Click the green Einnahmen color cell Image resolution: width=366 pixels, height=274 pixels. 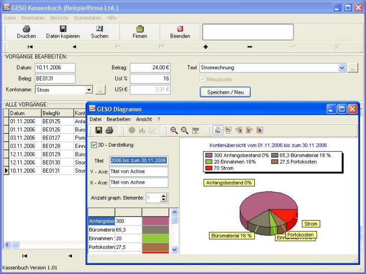coord(155,238)
